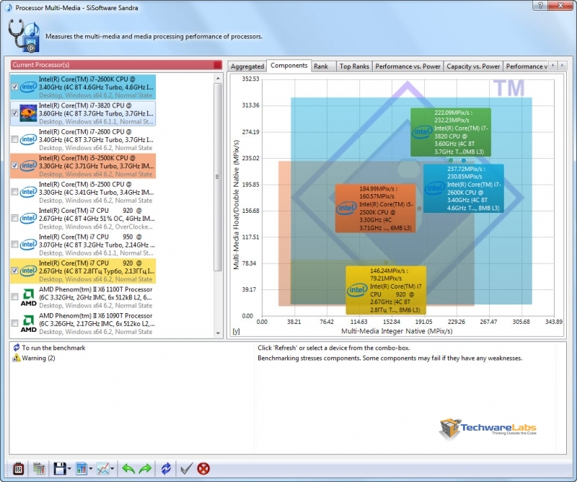The width and height of the screenshot is (577, 482).
Task: Click the processor list scroll up arrow
Action: [218, 78]
